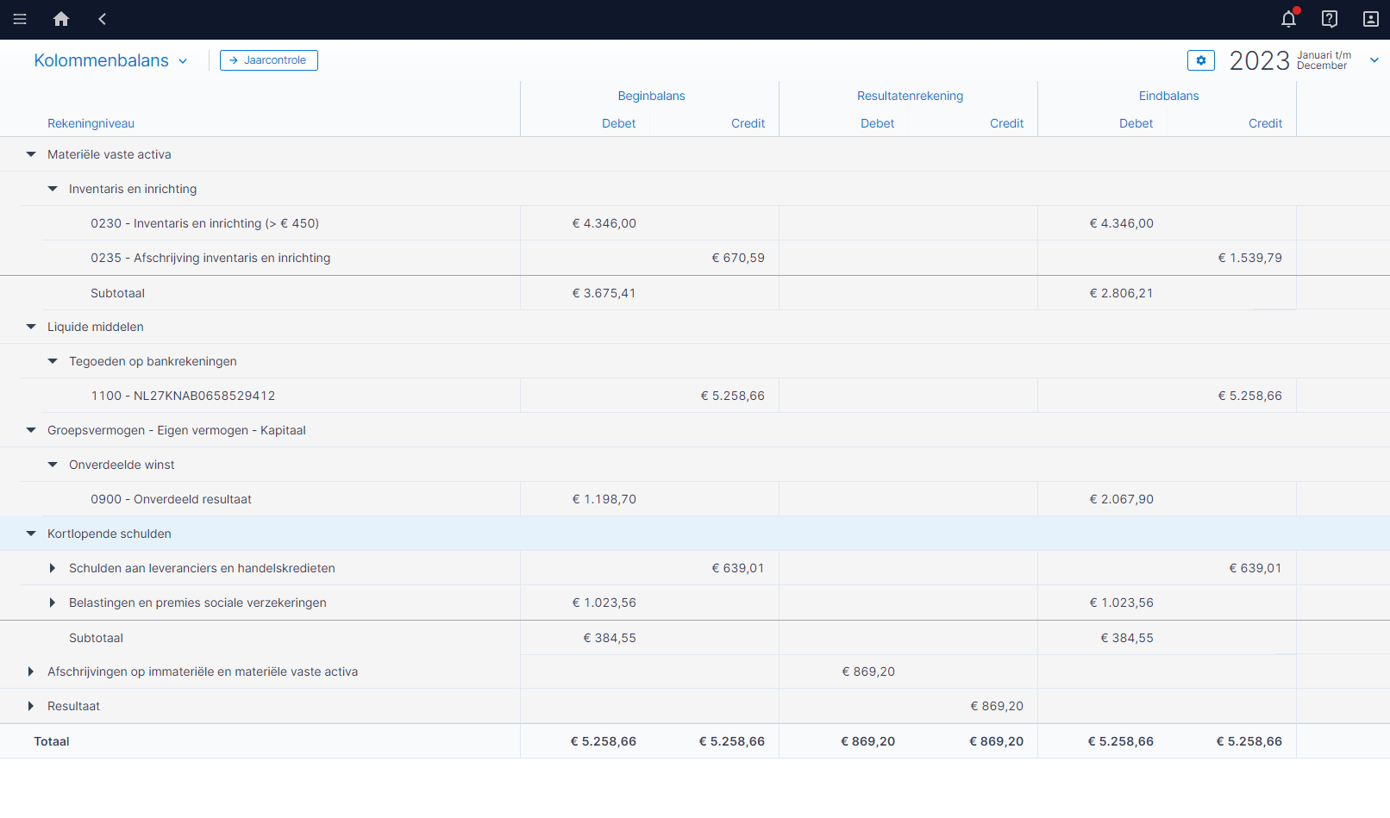Open the Kolommenbalans report dropdown
This screenshot has height=818, width=1390.
[x=110, y=60]
